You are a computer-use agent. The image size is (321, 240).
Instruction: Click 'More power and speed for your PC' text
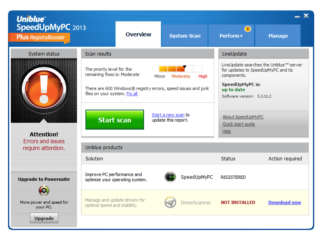pyautogui.click(x=44, y=204)
